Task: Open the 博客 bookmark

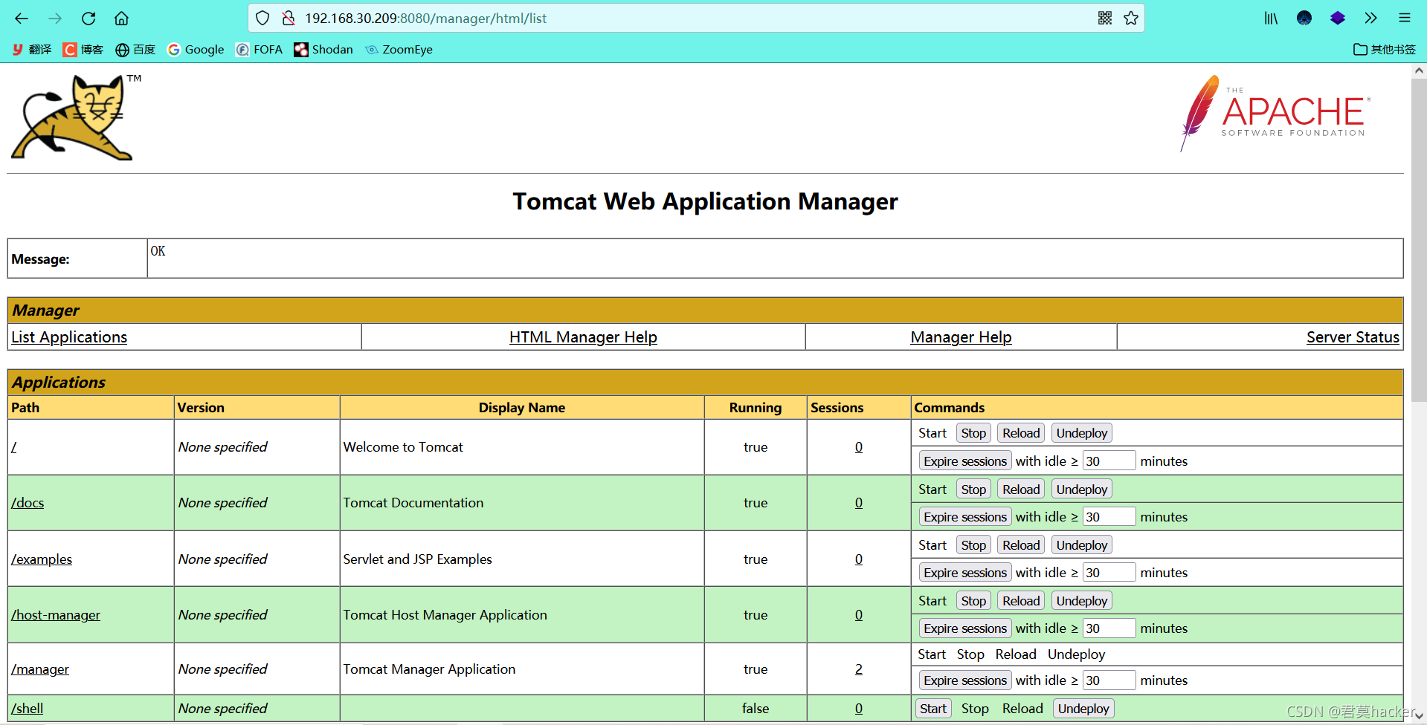Action: click(x=83, y=49)
